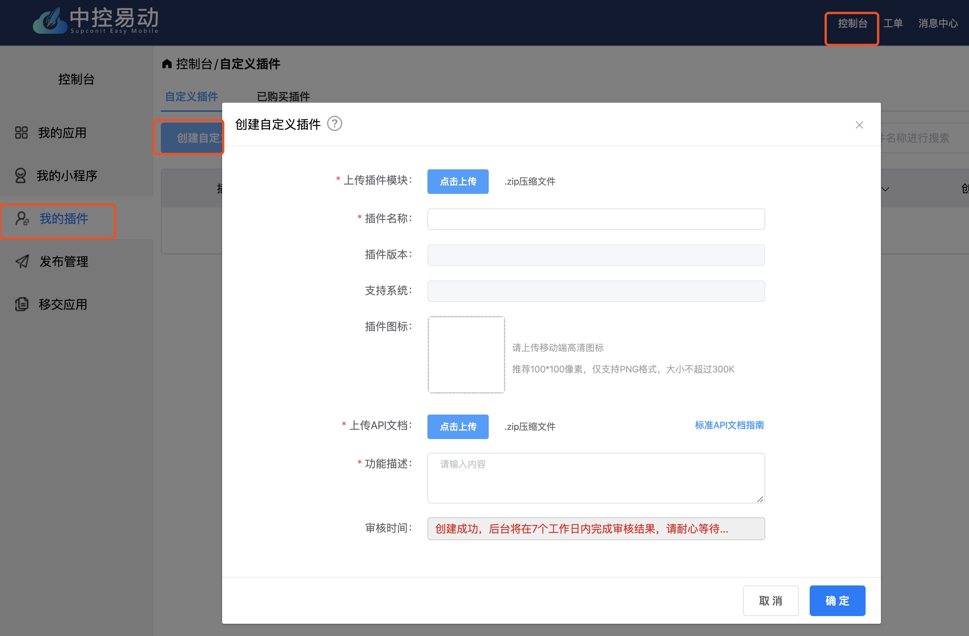
Task: Click the 插件版本 field
Action: click(x=596, y=255)
